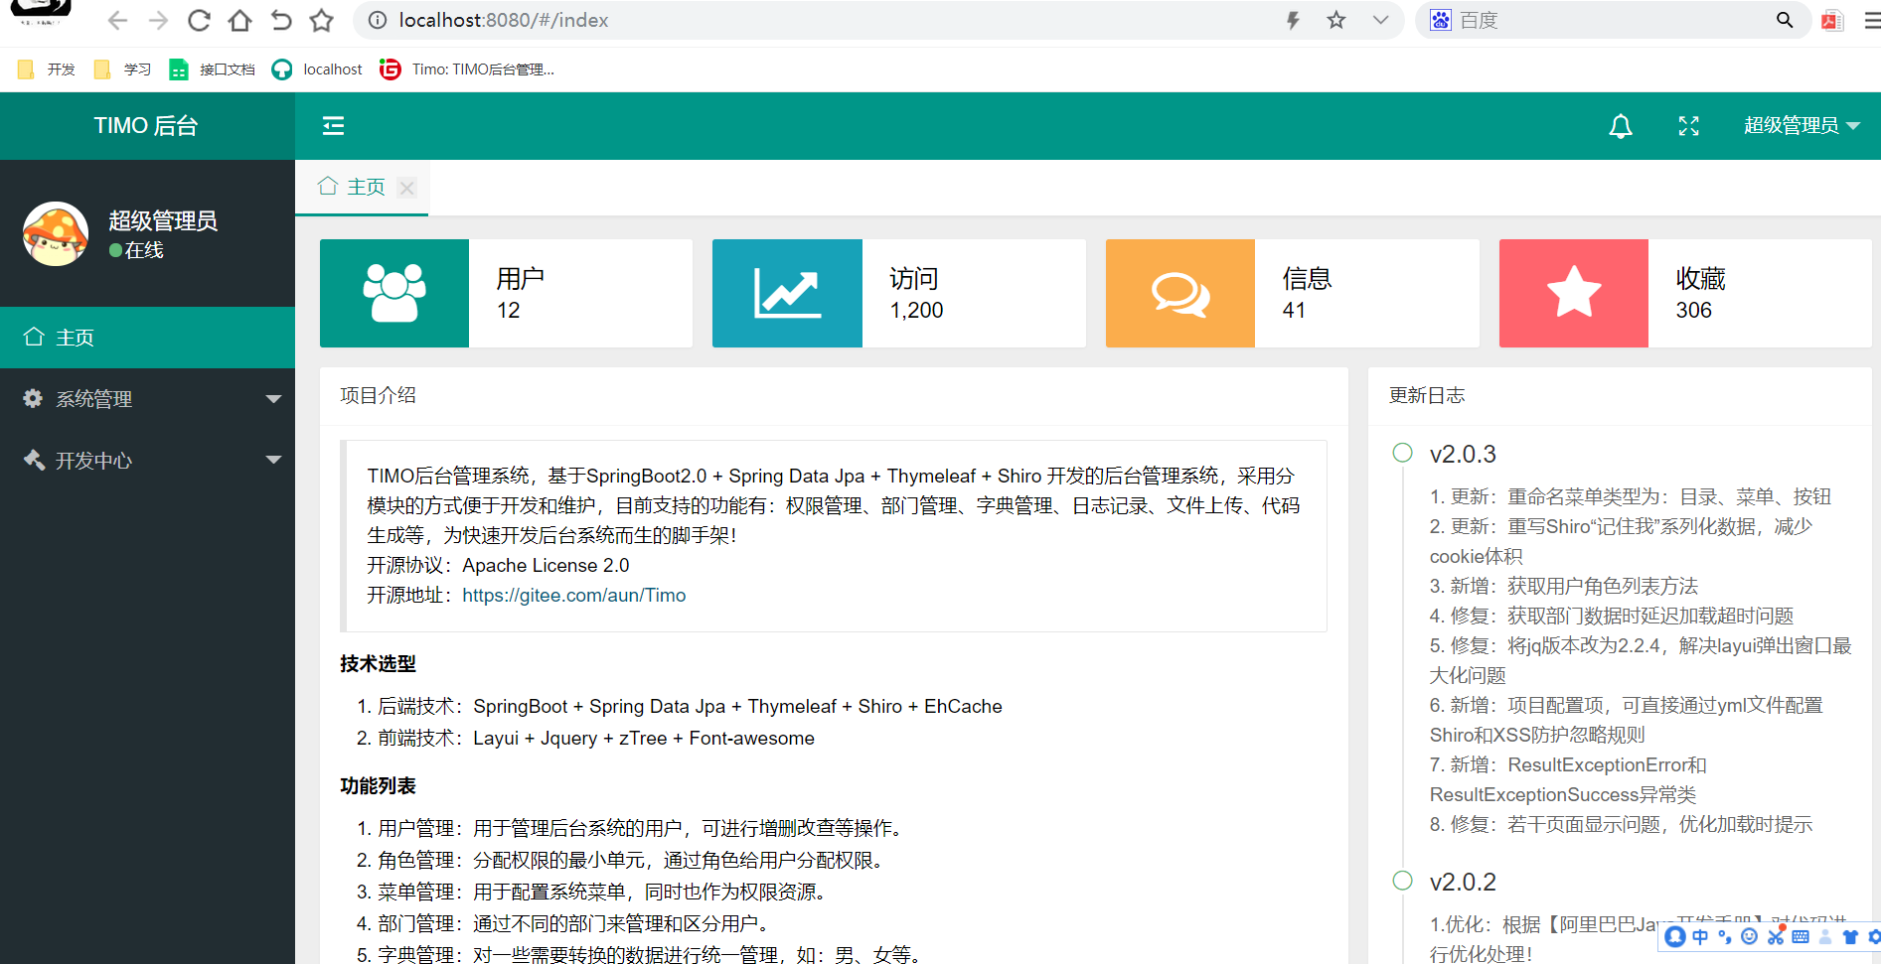Click the IME emoji smiley icon

1750,936
